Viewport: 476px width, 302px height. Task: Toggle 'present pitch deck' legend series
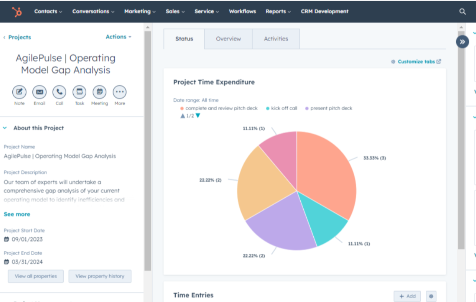(x=328, y=108)
